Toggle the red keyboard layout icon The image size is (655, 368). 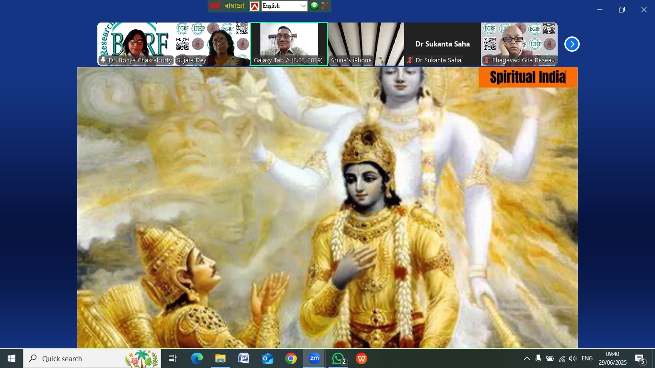255,6
